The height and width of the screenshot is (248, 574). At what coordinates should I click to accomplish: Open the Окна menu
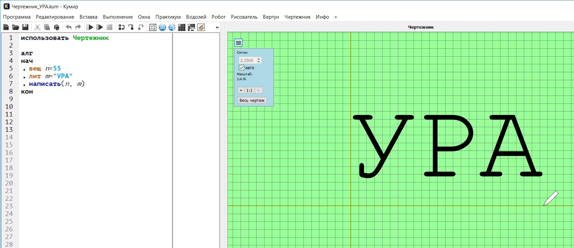[x=144, y=17]
